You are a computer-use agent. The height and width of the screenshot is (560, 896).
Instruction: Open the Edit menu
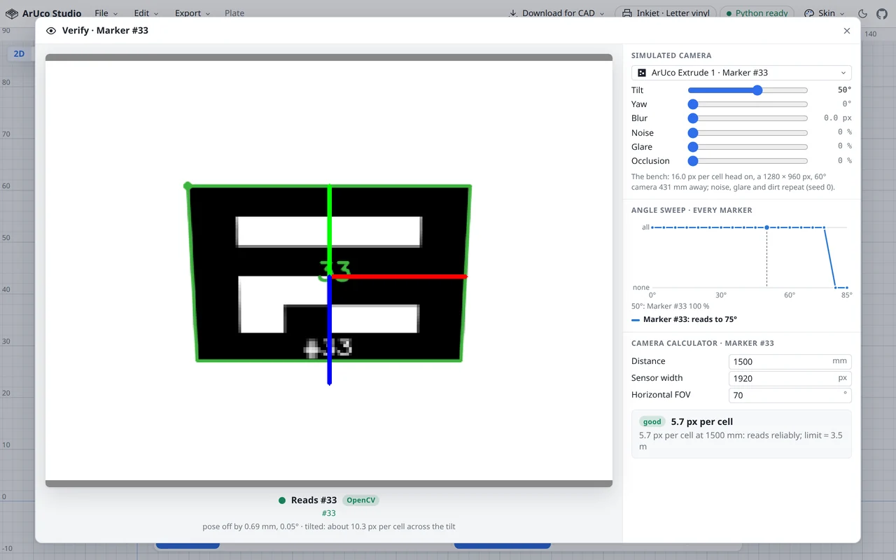146,13
